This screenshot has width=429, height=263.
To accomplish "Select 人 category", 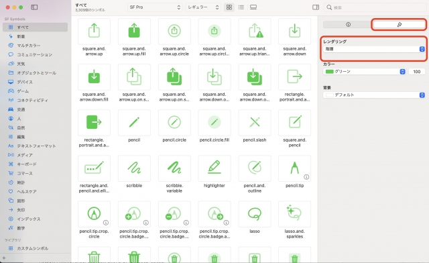I will [x=36, y=118].
